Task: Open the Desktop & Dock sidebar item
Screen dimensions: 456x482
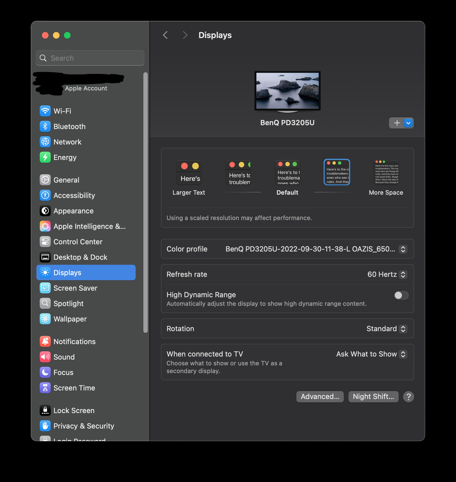Action: (x=86, y=257)
